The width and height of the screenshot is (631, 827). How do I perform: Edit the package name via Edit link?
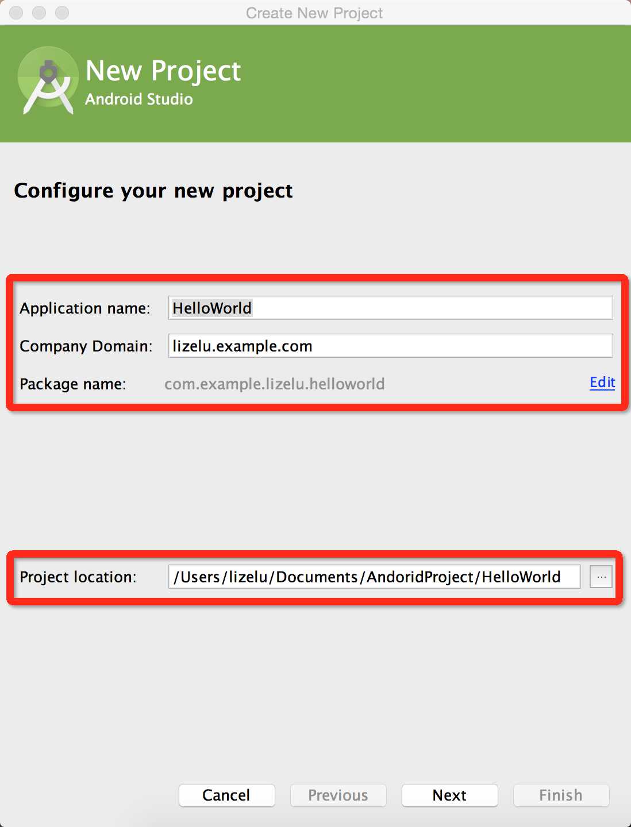coord(602,382)
